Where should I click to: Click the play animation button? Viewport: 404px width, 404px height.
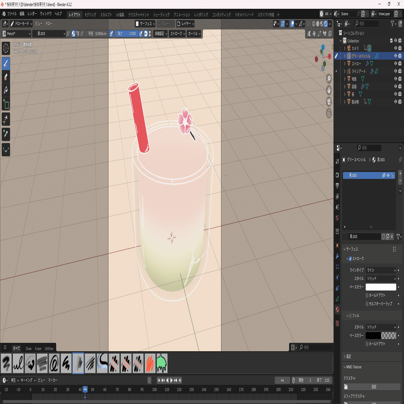point(172,380)
